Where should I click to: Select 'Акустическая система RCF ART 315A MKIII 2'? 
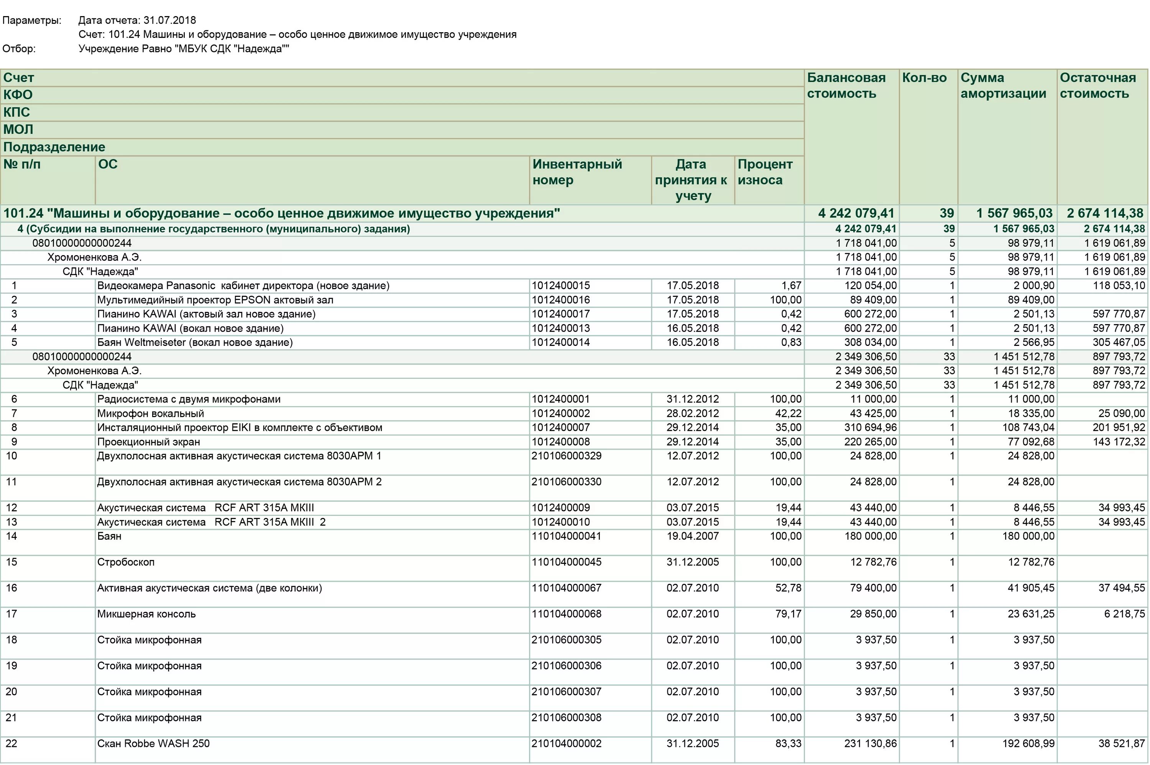(x=211, y=522)
